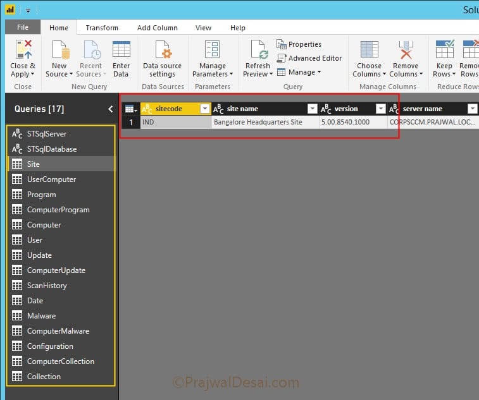Click the Manage Parameters icon
The image size is (479, 400).
coord(213,49)
